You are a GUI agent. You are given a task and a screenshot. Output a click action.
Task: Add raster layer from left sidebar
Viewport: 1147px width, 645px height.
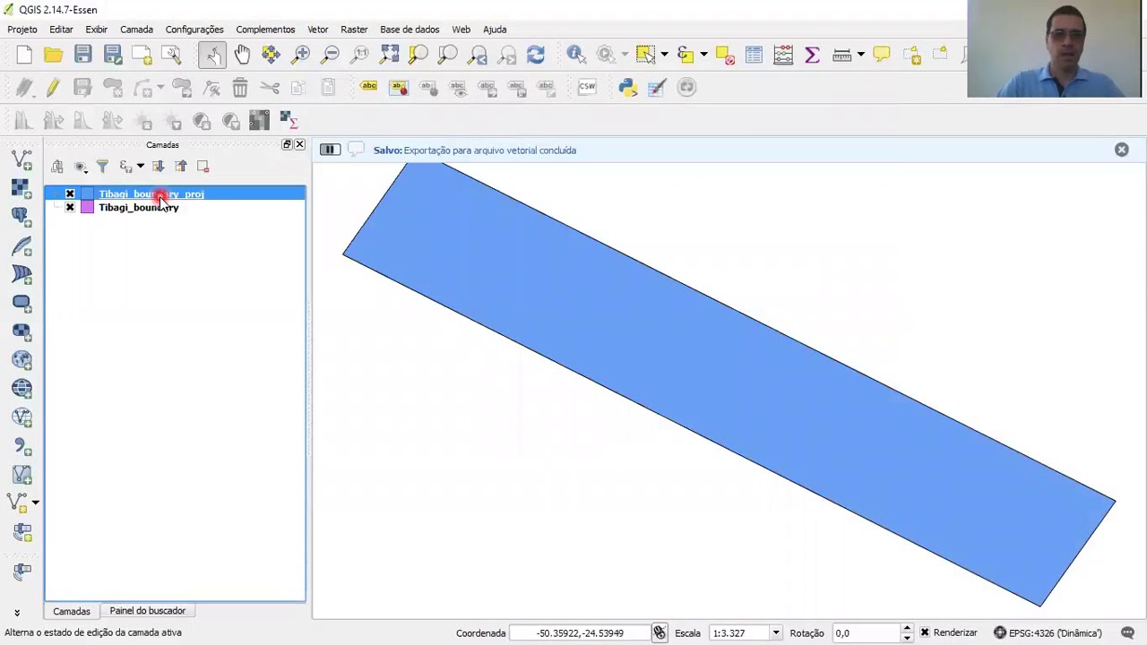(x=22, y=188)
